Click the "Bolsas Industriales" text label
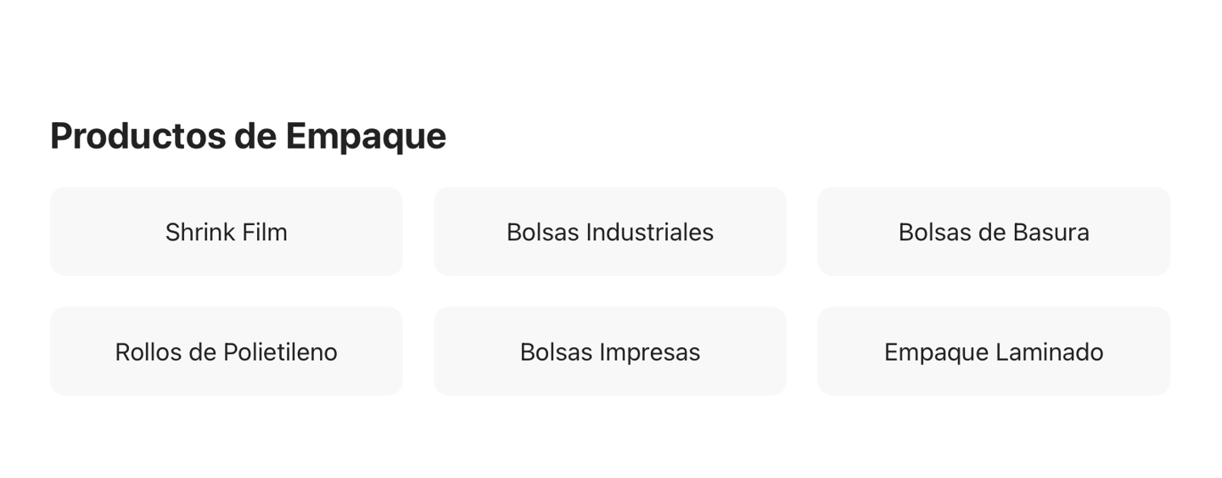The width and height of the screenshot is (1222, 478). [609, 232]
